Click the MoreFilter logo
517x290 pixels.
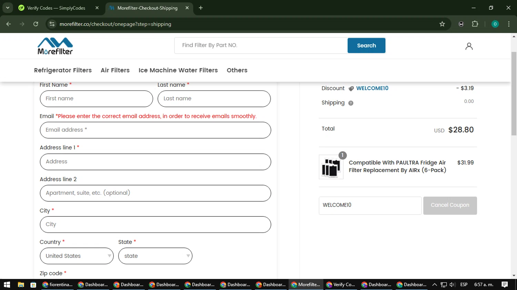click(x=55, y=46)
